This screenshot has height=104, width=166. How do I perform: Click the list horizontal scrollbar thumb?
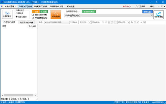coord(19,95)
